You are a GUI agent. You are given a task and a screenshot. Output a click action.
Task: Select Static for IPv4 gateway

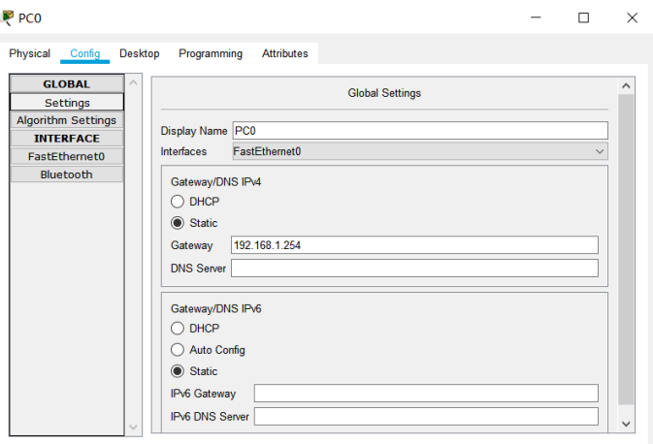(x=194, y=223)
